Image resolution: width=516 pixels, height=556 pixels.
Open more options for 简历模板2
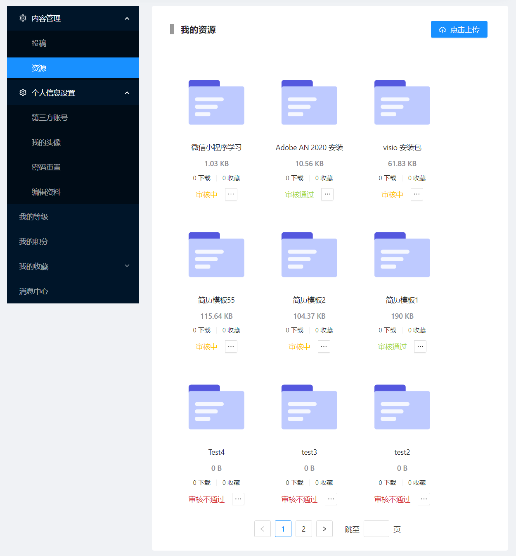(324, 346)
